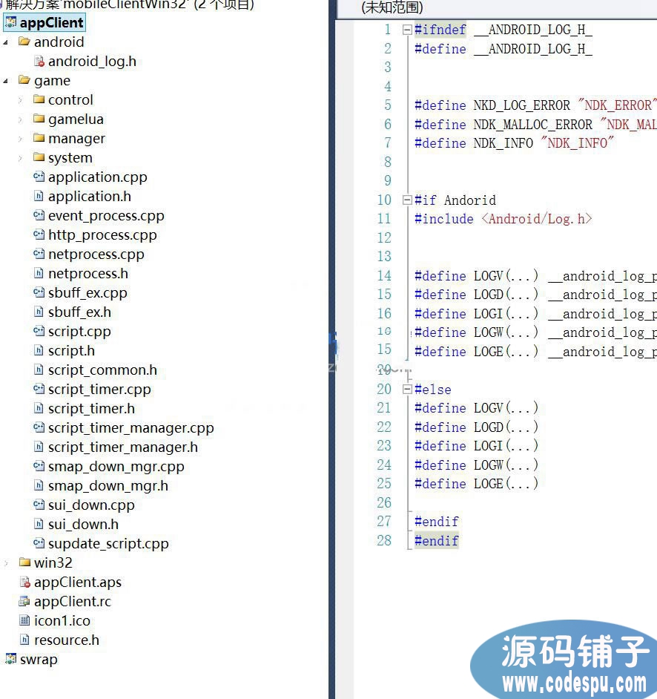Click the final #endif on line 28
Screen dimensions: 657x699
(437, 541)
